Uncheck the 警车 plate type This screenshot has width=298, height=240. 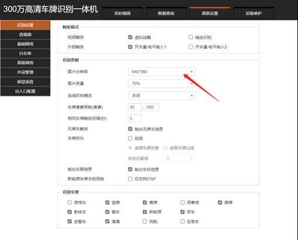(x=108, y=212)
